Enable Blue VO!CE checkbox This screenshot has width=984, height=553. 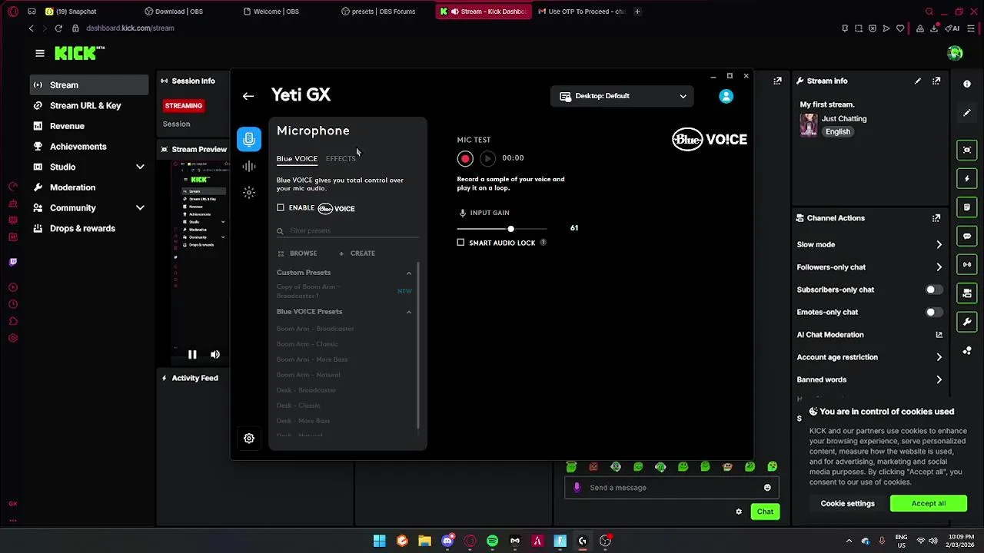[x=281, y=207]
